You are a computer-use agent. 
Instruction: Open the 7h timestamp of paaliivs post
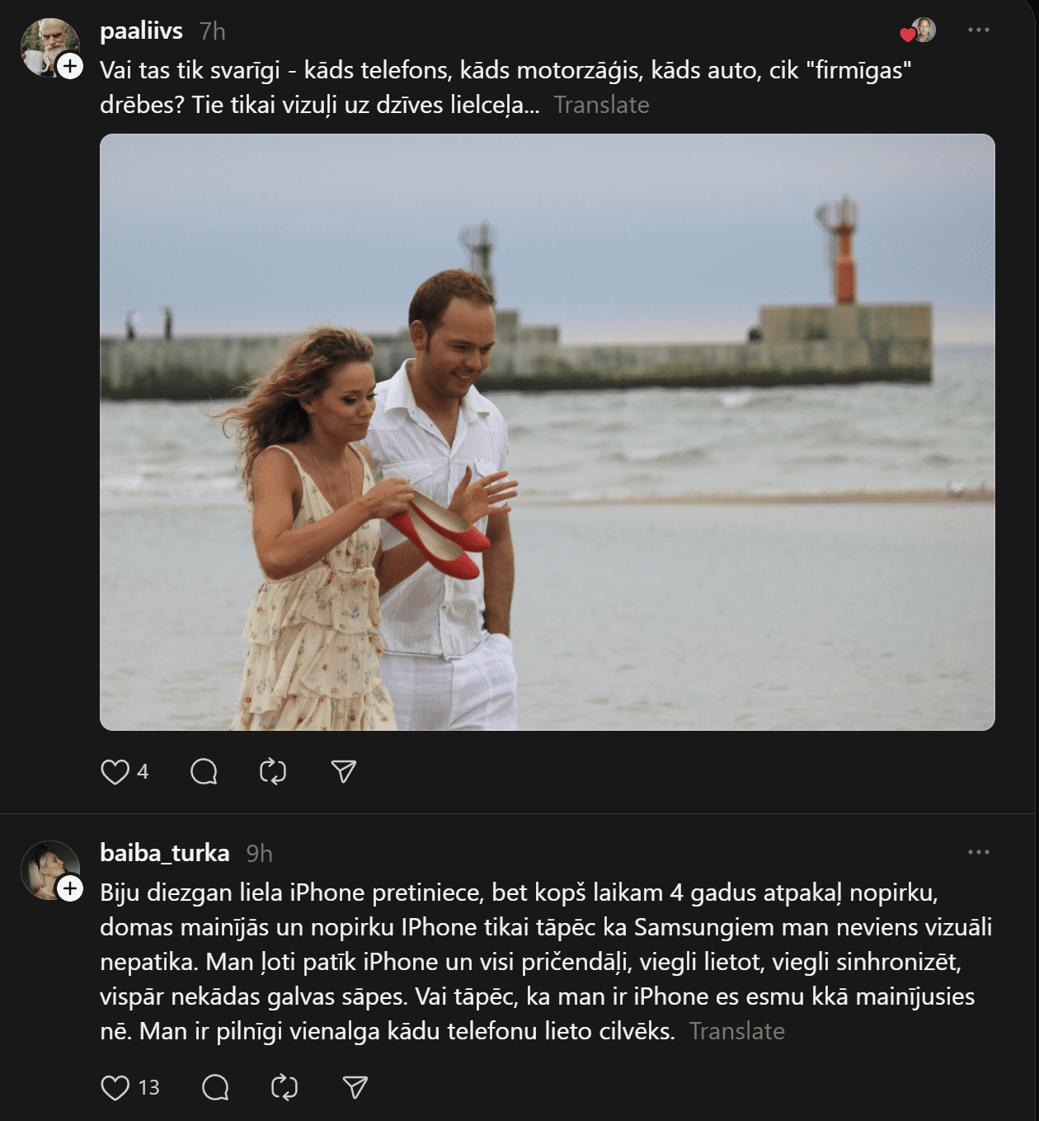pyautogui.click(x=212, y=31)
